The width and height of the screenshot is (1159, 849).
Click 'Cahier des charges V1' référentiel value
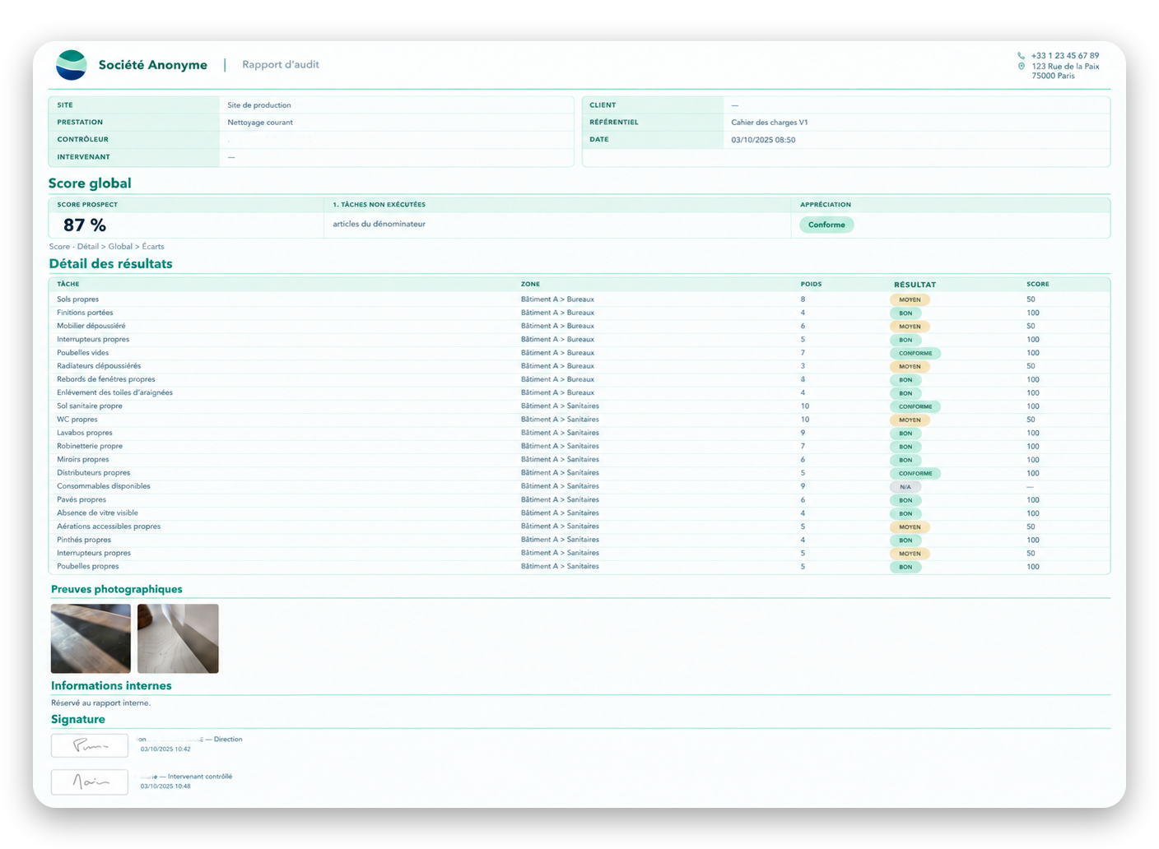pyautogui.click(x=770, y=123)
